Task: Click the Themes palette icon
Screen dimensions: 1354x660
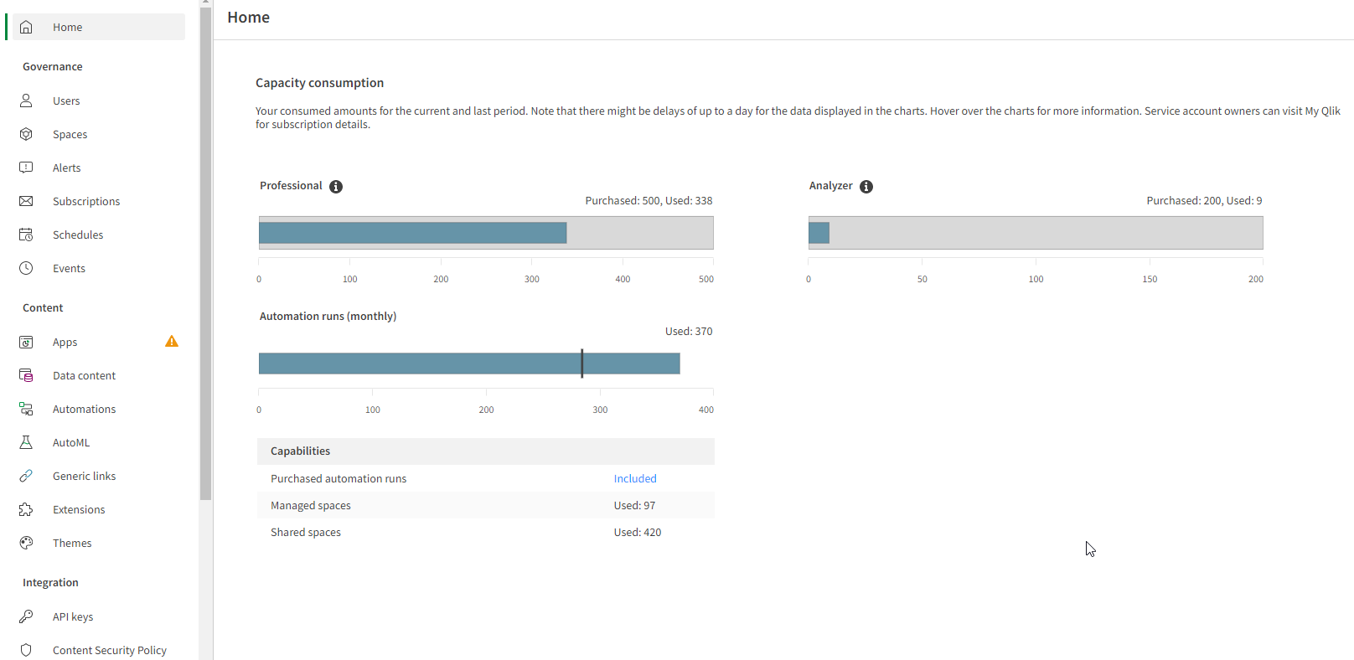Action: pyautogui.click(x=26, y=543)
